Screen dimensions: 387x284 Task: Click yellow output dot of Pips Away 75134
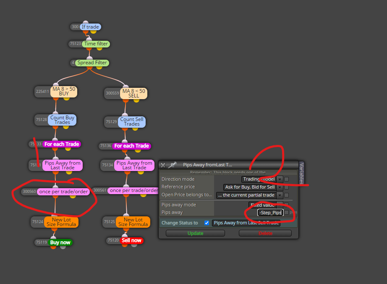[141, 172]
